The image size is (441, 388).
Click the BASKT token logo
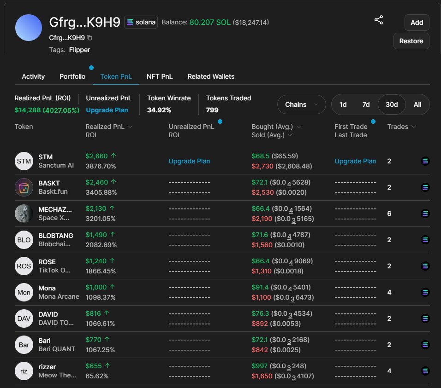pos(24,187)
